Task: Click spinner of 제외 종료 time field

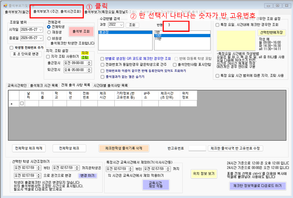Action: tap(168, 169)
